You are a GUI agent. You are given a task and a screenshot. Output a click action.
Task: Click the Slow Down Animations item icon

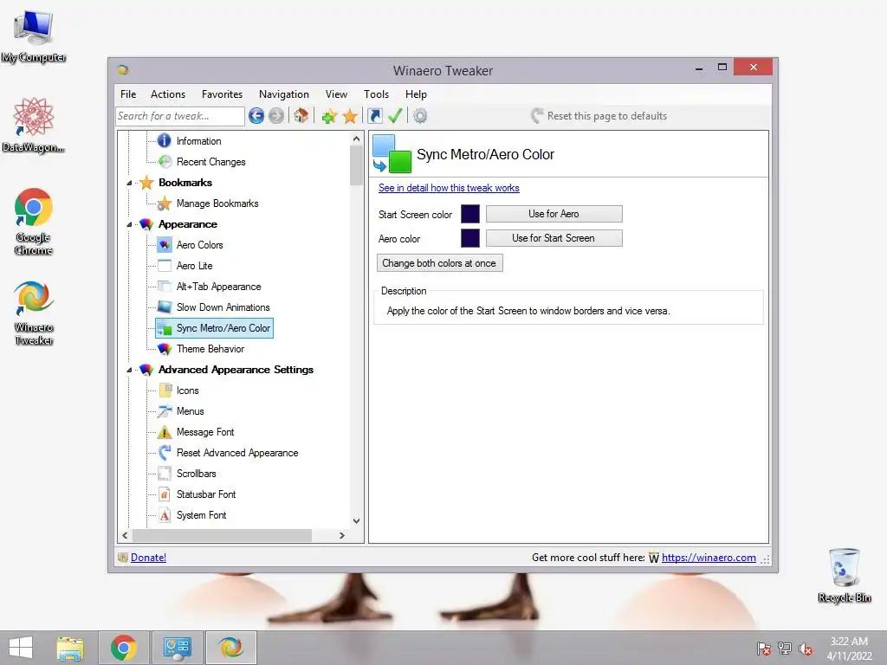coord(165,307)
